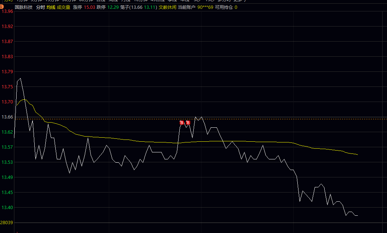Click the 涨停 limit-up label
The height and width of the screenshot is (233, 387).
click(77, 7)
